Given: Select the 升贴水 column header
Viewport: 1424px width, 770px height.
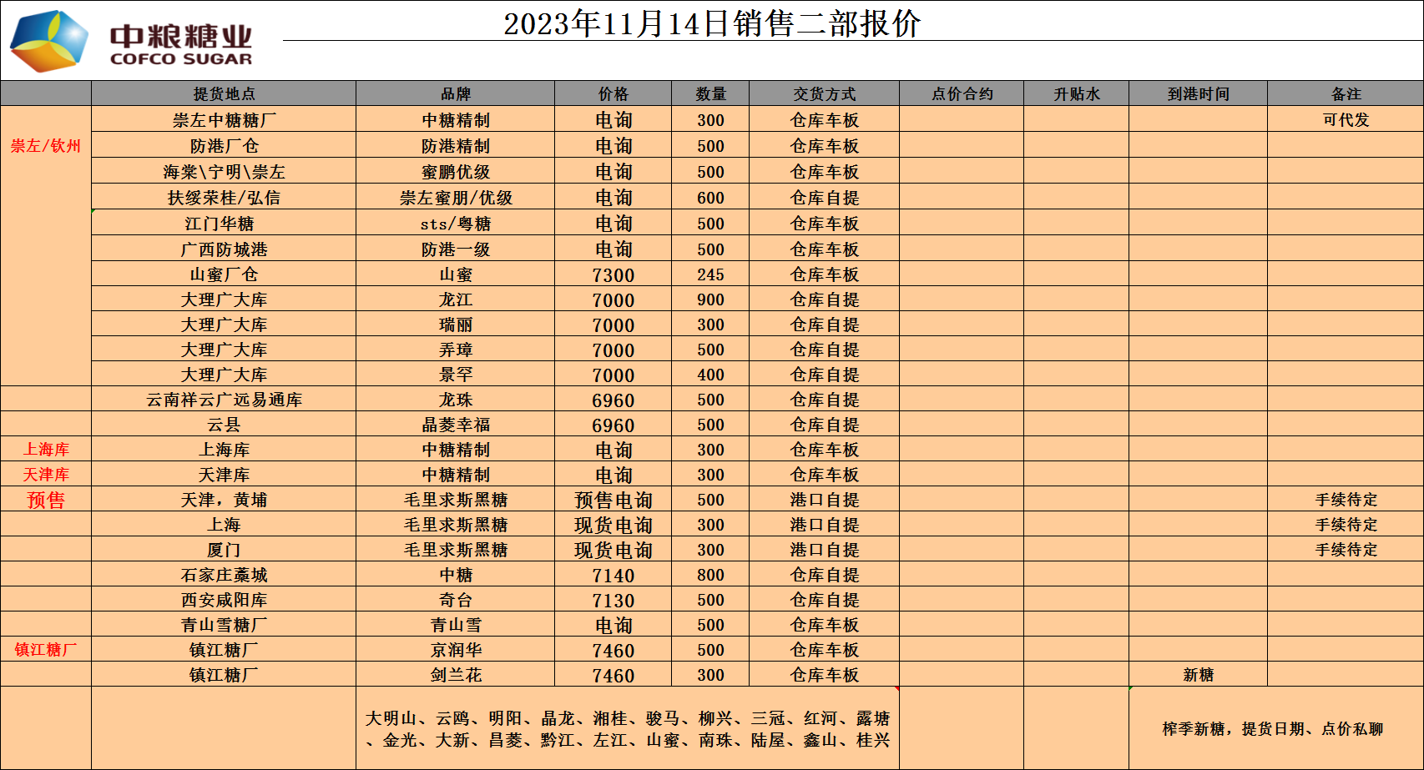Looking at the screenshot, I should pyautogui.click(x=1076, y=94).
